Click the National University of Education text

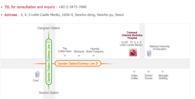click(x=160, y=48)
